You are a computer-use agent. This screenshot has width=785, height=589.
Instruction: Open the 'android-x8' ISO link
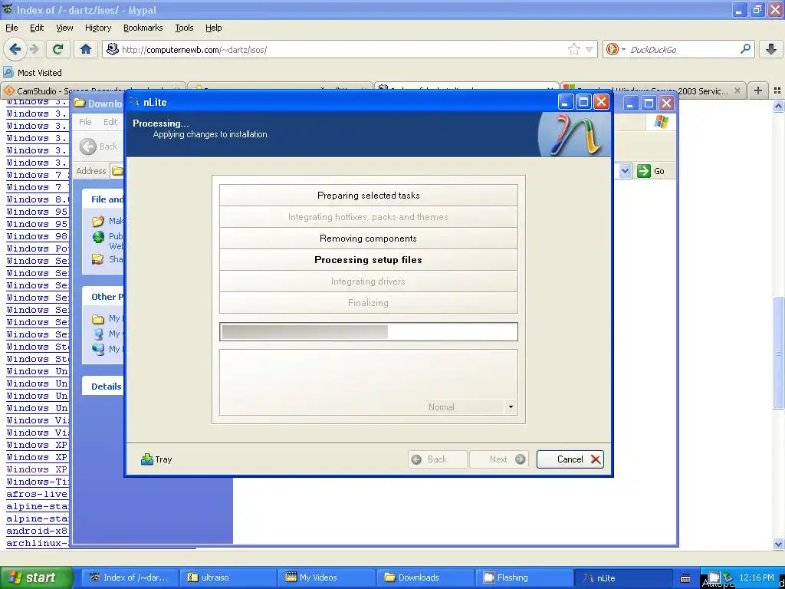coord(37,531)
